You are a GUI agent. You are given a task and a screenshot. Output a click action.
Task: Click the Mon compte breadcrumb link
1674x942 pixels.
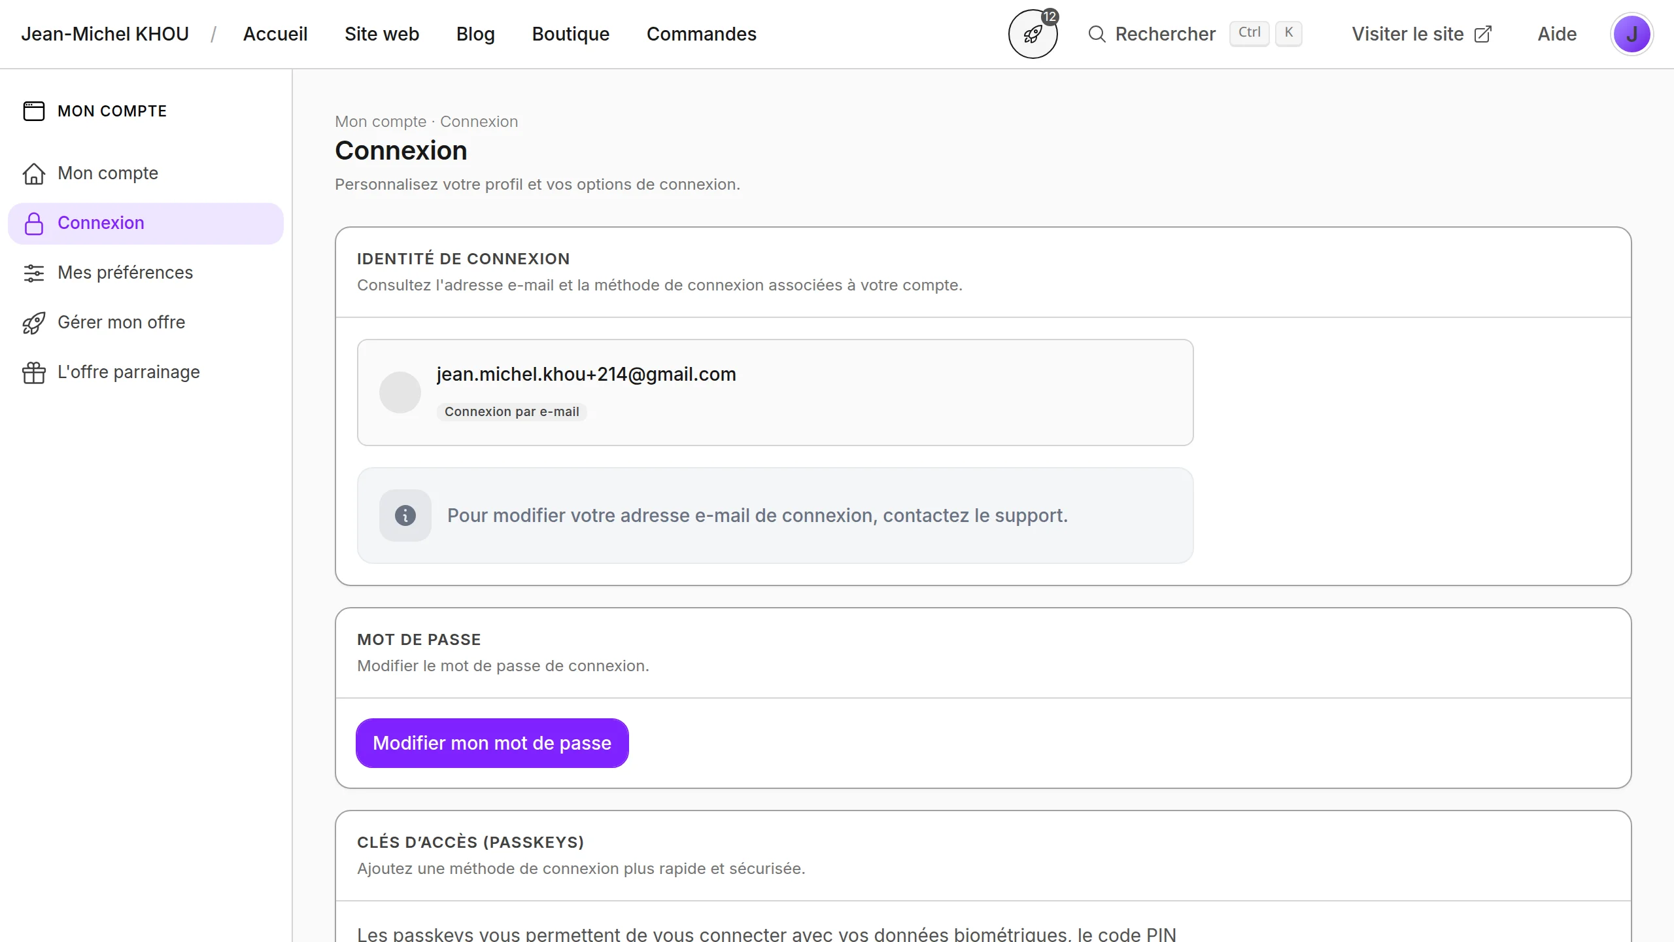(380, 122)
